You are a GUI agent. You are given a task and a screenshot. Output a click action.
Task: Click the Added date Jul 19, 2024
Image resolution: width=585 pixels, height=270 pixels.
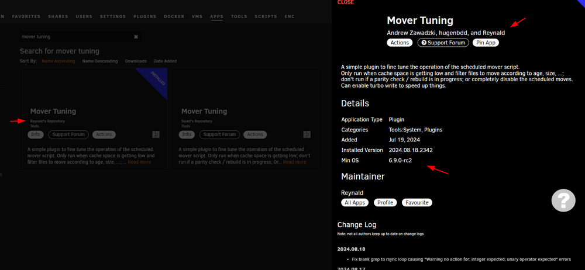click(x=404, y=140)
